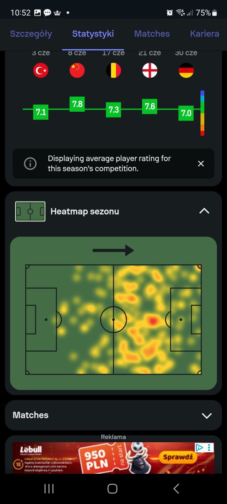Image resolution: width=227 pixels, height=504 pixels.
Task: Tap the Android back navigation button
Action: (177, 488)
